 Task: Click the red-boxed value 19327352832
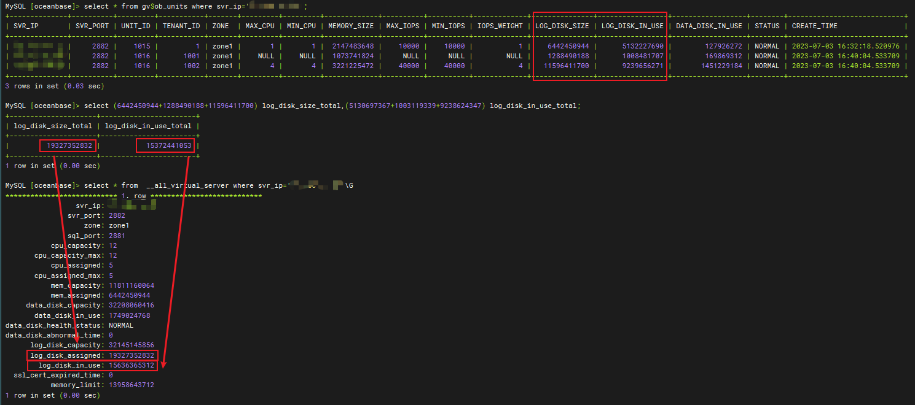click(68, 145)
